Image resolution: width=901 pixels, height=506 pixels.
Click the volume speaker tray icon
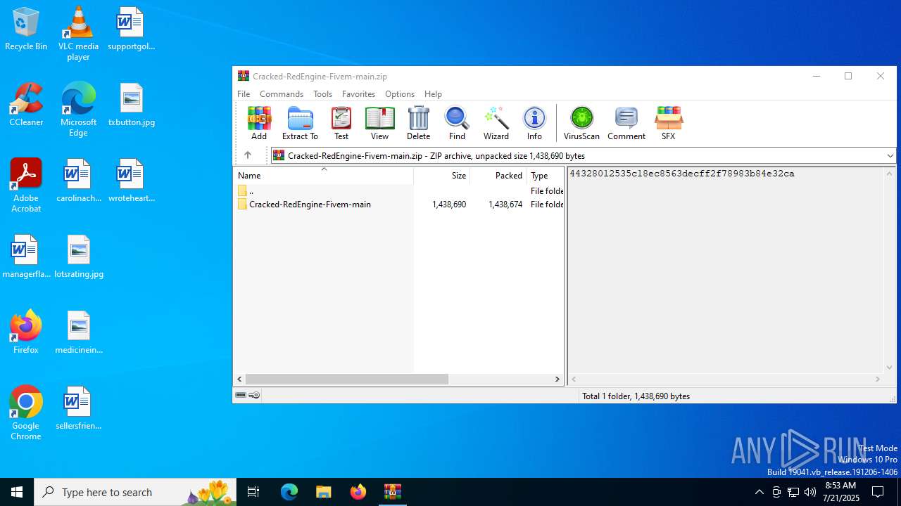point(810,492)
